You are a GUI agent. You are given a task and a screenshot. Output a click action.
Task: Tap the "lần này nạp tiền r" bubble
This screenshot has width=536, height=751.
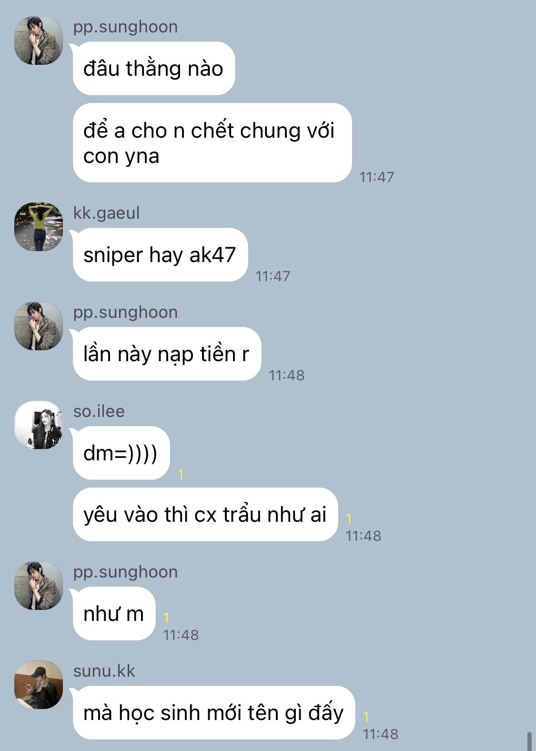point(167,354)
